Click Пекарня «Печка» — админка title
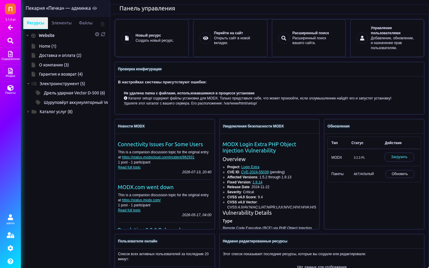The image size is (429, 268). (x=58, y=8)
